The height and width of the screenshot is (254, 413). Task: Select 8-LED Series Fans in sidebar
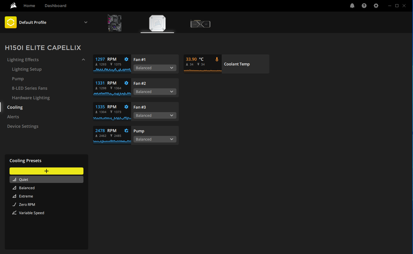tap(29, 88)
